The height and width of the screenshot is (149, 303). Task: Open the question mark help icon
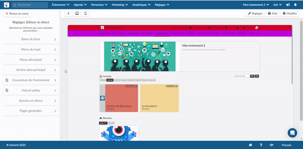point(261,145)
